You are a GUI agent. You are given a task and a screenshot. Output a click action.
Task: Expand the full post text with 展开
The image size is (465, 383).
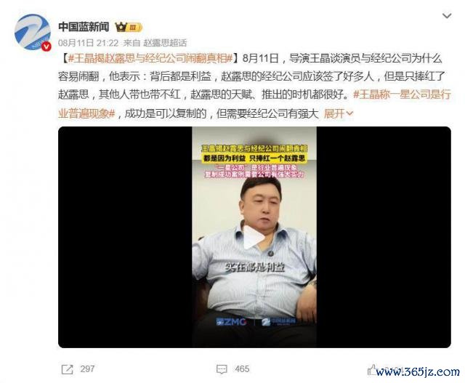point(339,113)
